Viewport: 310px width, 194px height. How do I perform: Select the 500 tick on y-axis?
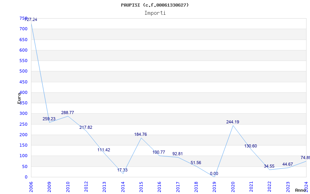[x=23, y=71]
